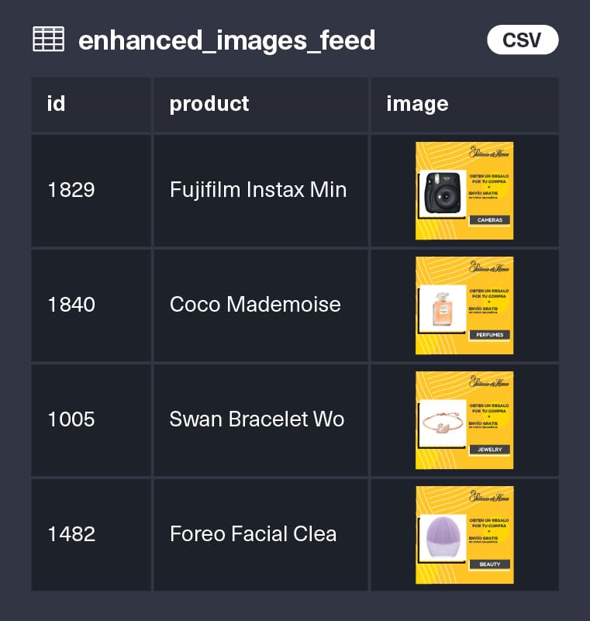
Task: Select the Coco Mademoise product cell
Action: pyautogui.click(x=255, y=305)
